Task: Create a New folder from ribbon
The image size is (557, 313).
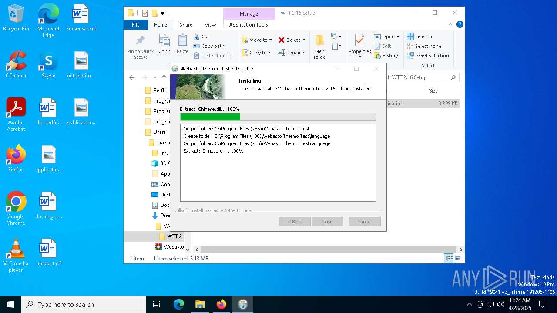Action: point(320,47)
